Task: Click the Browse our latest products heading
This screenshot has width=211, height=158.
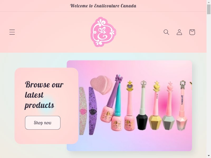Action: pyautogui.click(x=44, y=95)
